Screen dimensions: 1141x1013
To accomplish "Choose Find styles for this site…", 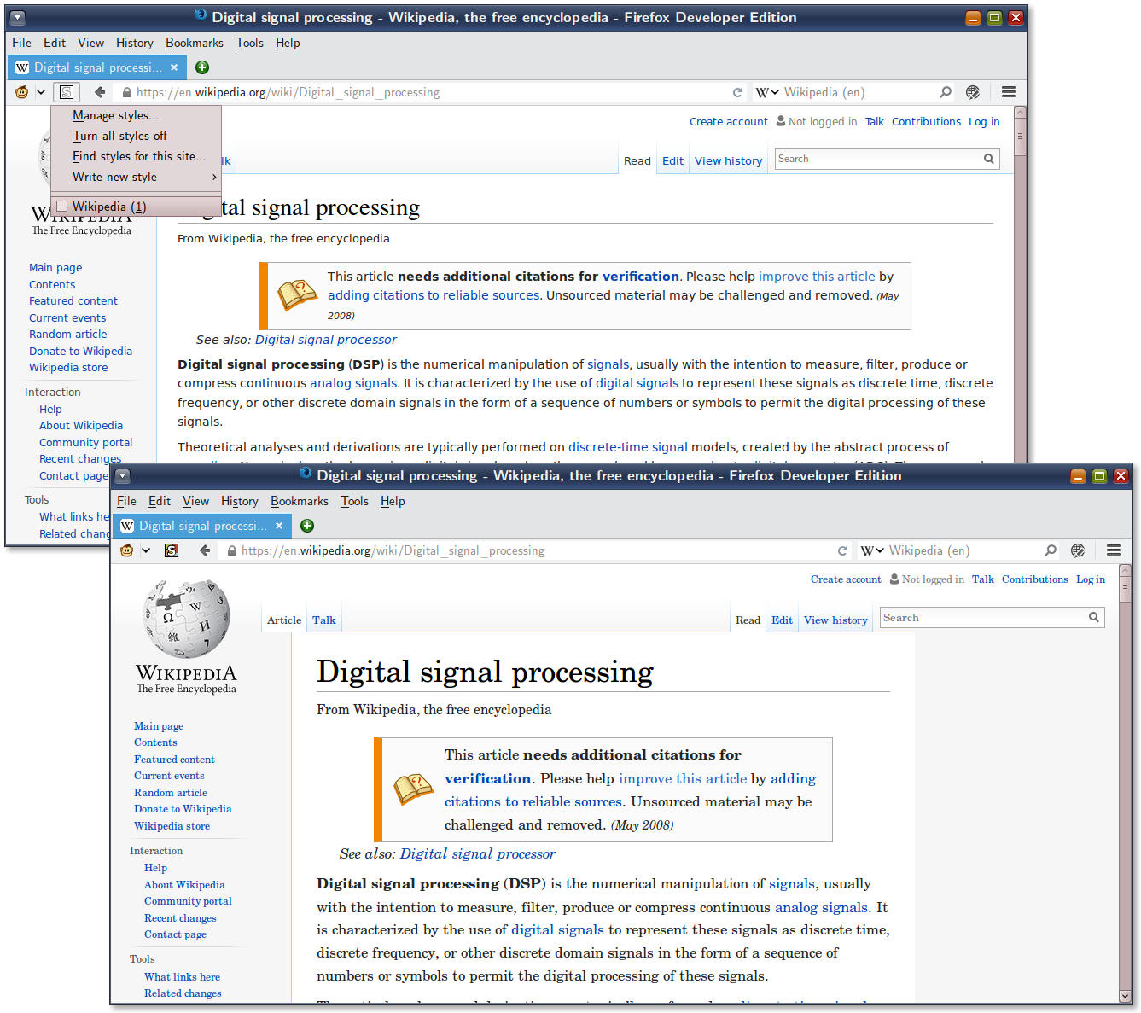I will coord(136,156).
